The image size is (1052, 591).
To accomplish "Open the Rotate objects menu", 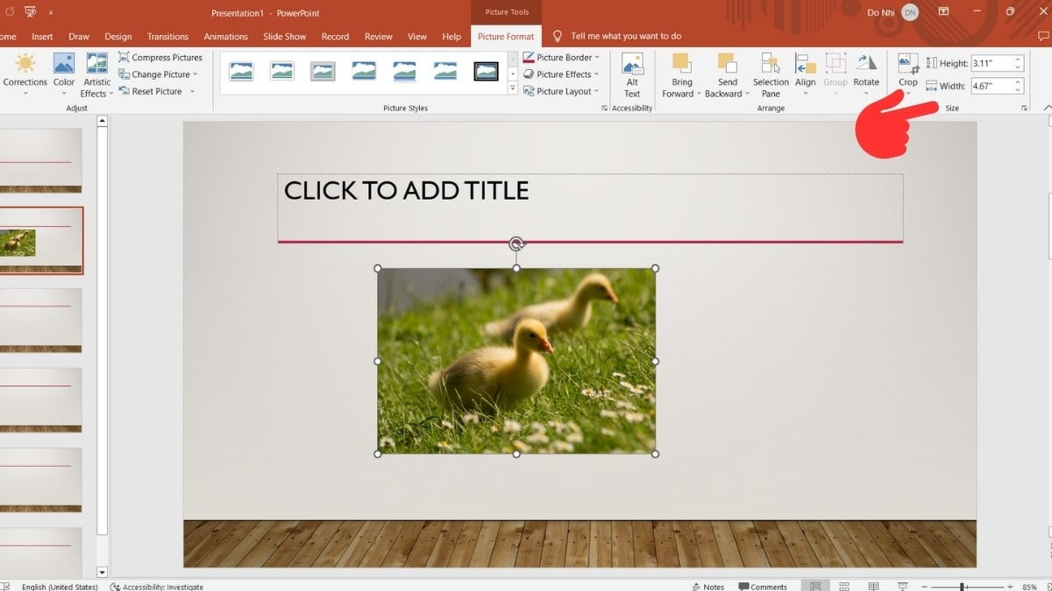I will [866, 74].
